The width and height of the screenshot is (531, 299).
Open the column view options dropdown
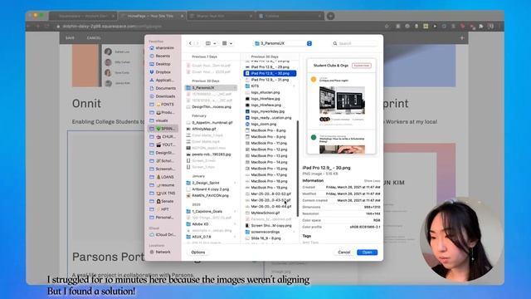click(211, 43)
